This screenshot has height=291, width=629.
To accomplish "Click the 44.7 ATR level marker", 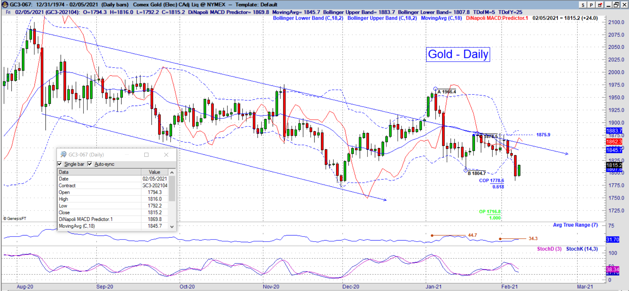I will coord(472,235).
